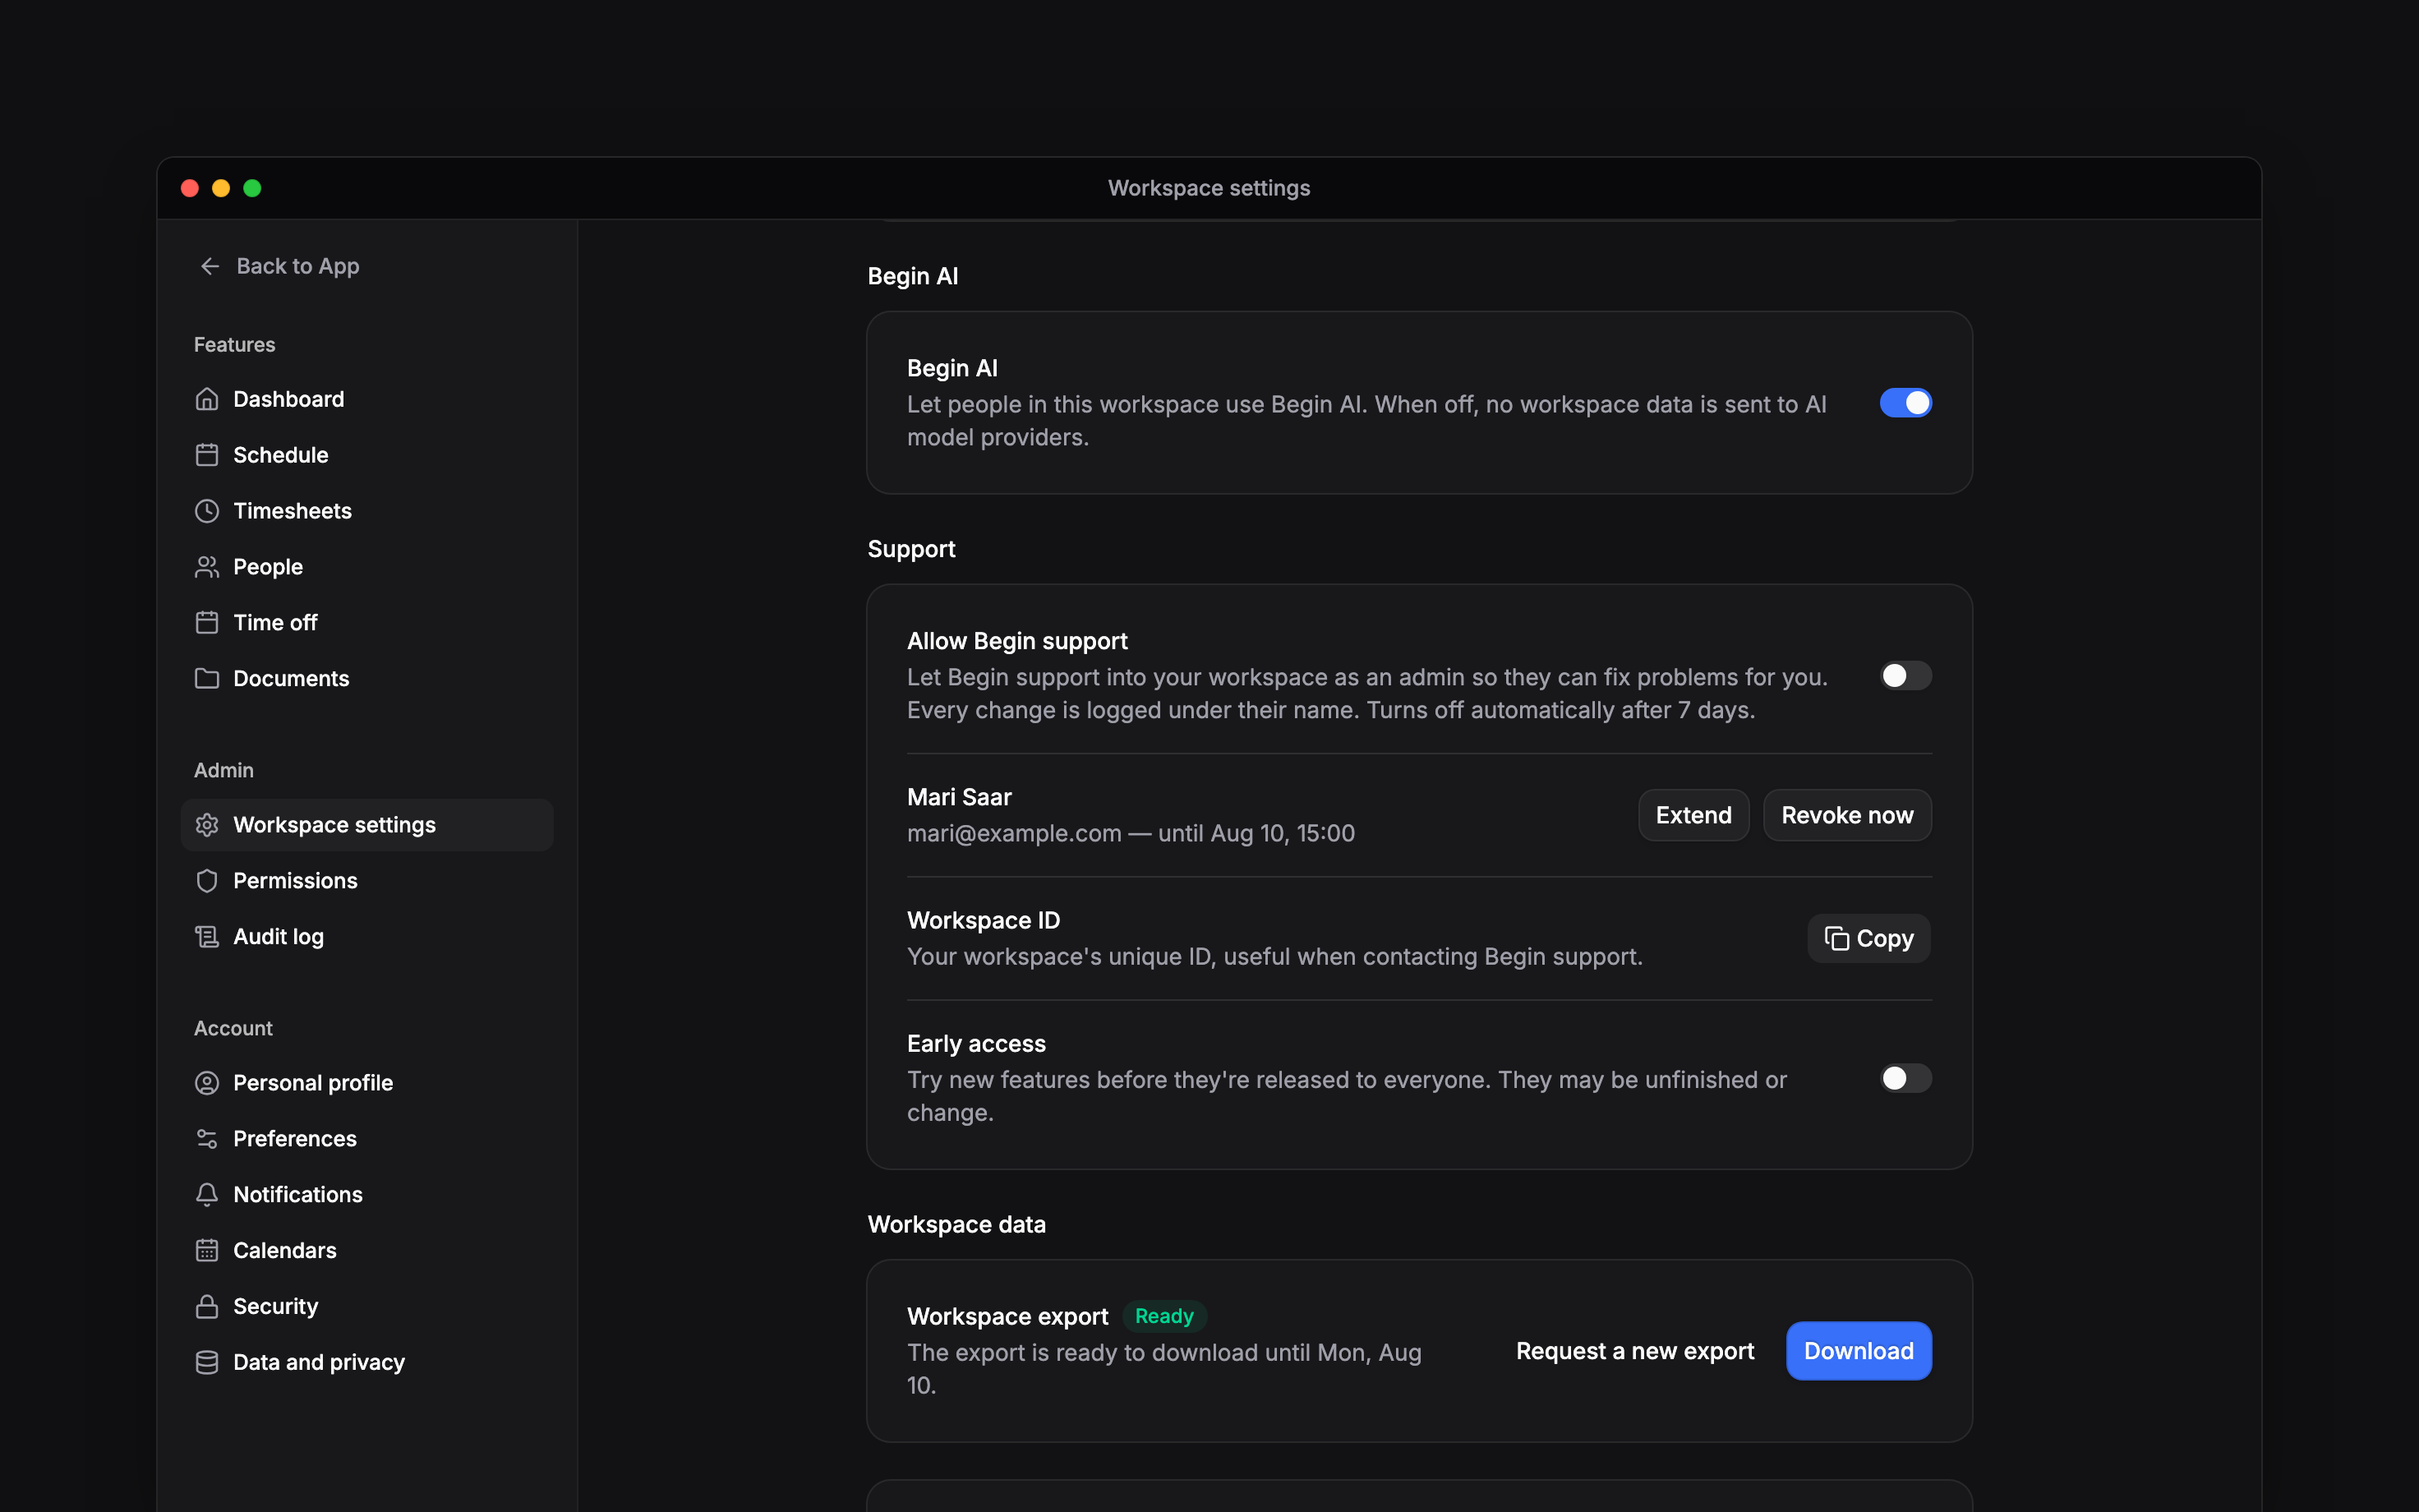Enable the Allow Begin support toggle

click(1905, 676)
